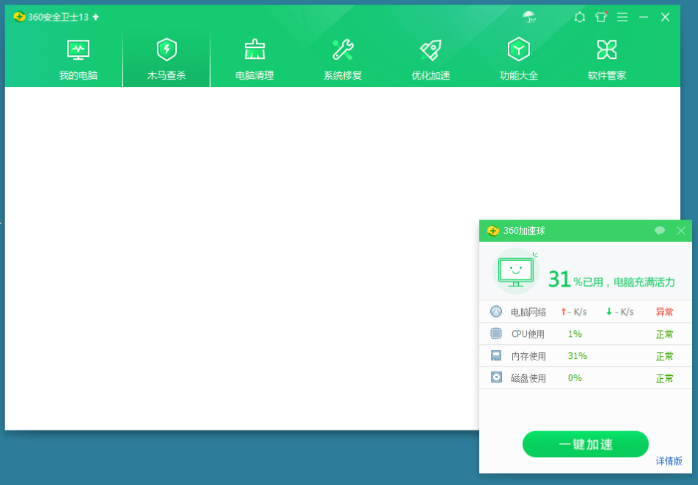Click the network icon beside 电脑网络
The width and height of the screenshot is (698, 485).
click(x=495, y=312)
